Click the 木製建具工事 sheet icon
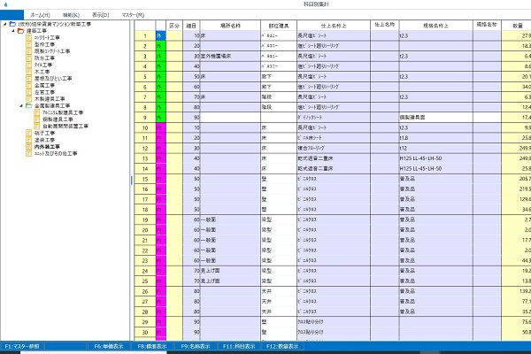 [29, 99]
